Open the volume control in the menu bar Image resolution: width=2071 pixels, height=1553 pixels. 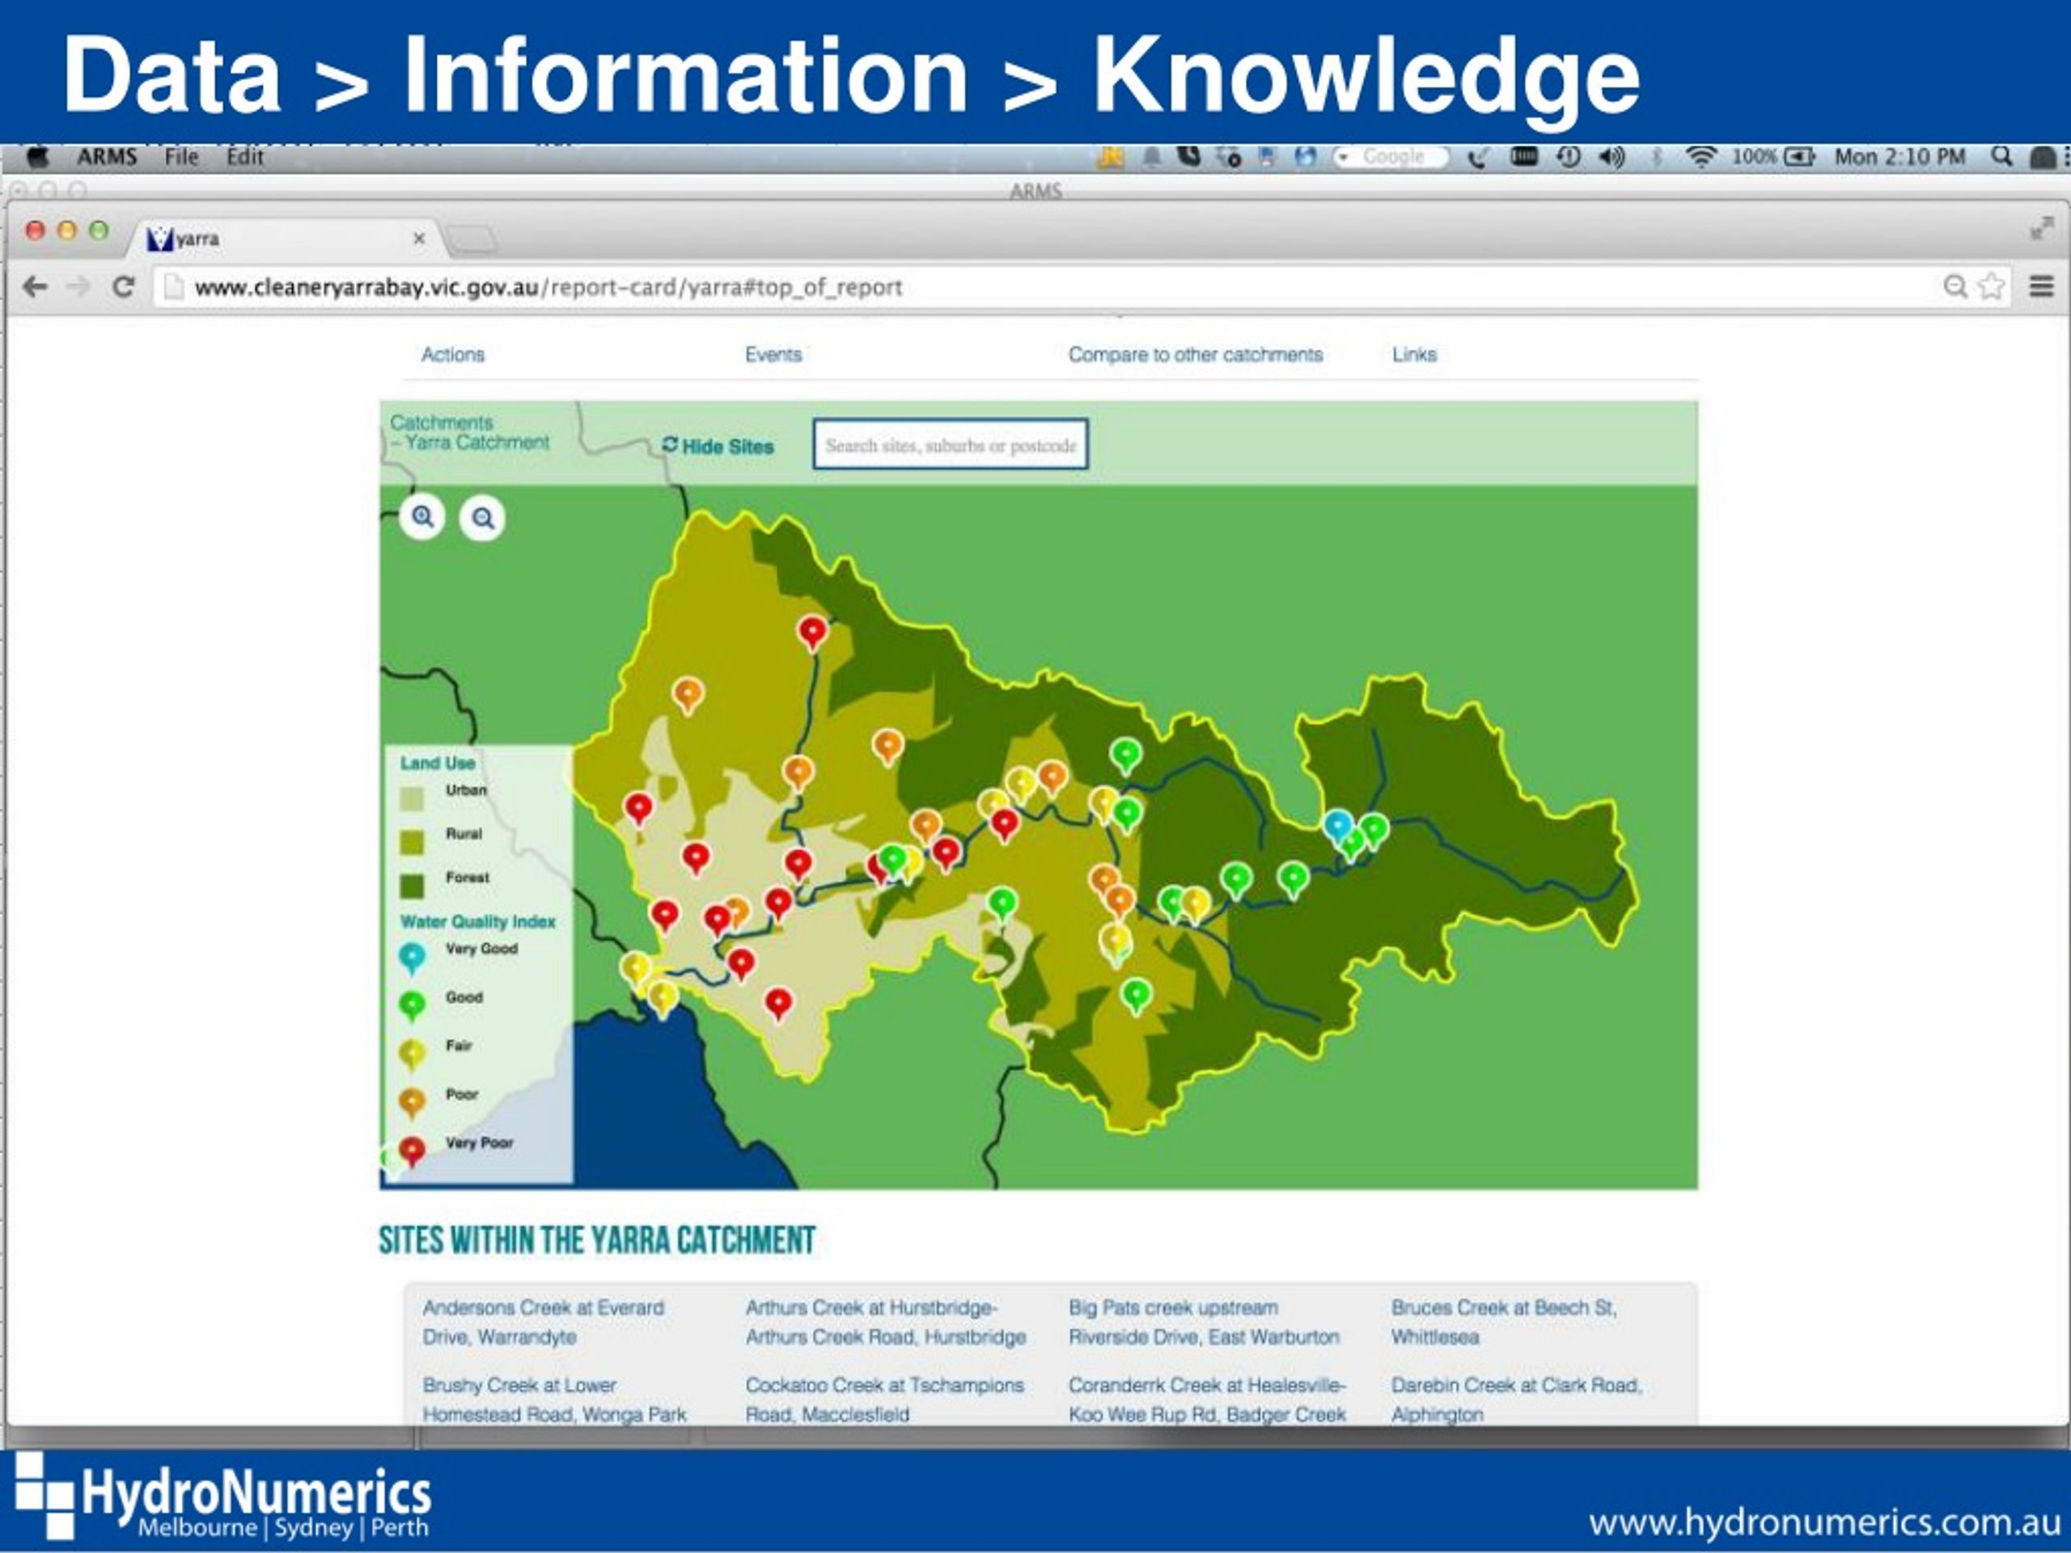(1611, 157)
